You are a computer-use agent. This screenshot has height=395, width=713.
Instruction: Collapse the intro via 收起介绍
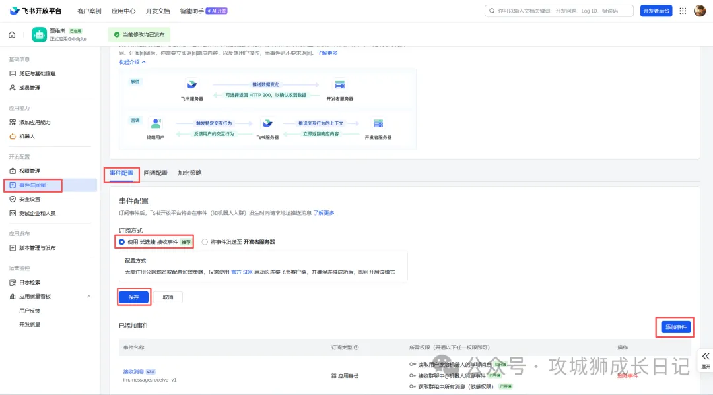tap(133, 62)
